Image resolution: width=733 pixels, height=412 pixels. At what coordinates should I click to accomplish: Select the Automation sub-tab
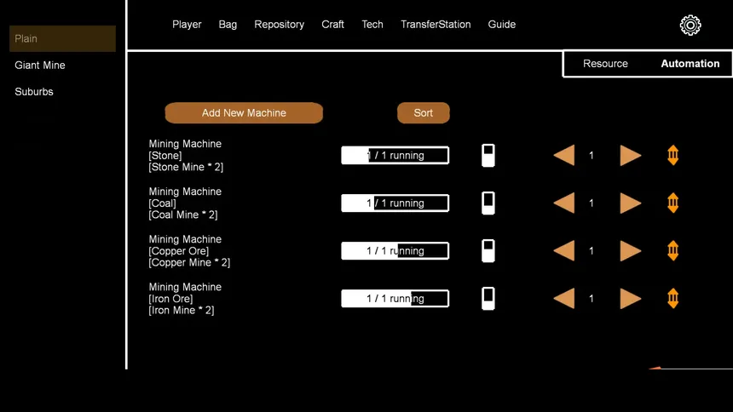click(x=690, y=64)
